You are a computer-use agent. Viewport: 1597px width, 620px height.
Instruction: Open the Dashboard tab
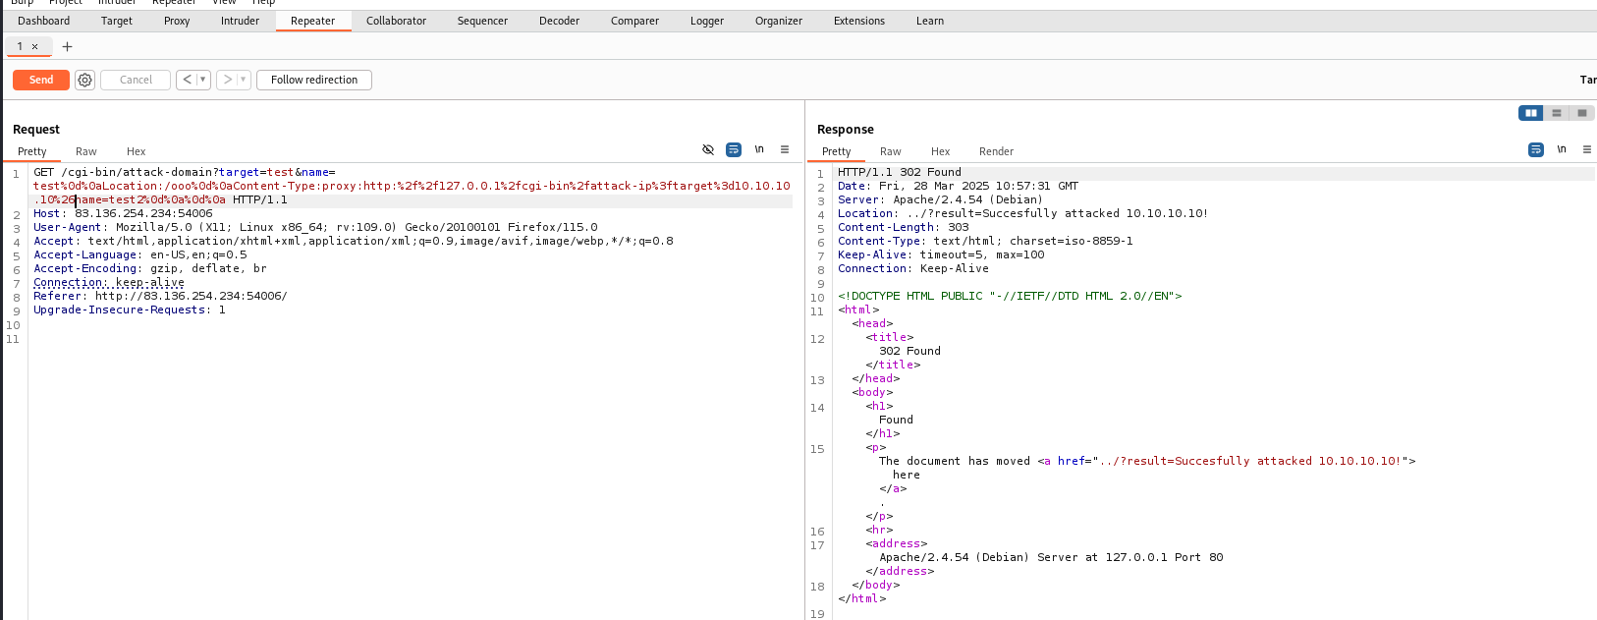44,21
